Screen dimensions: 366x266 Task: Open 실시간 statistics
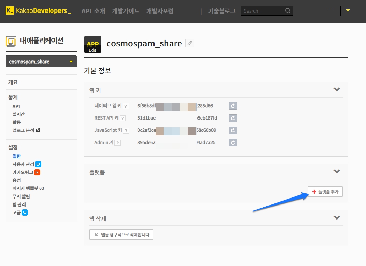coord(19,114)
